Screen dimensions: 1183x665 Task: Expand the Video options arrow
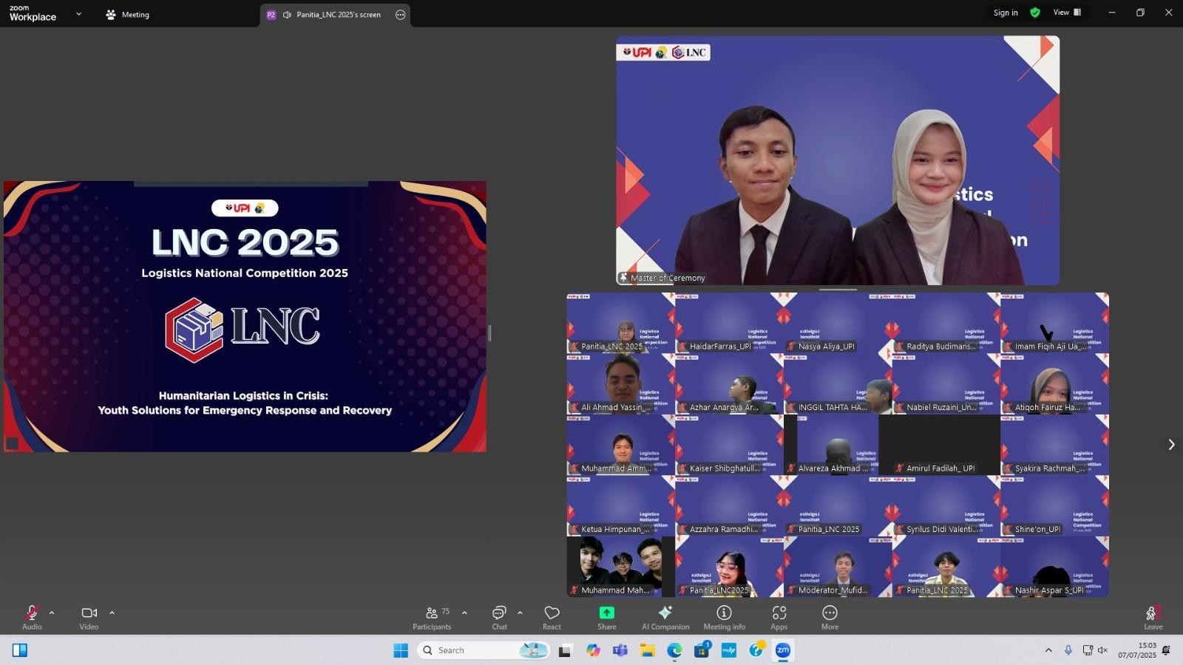coord(112,613)
